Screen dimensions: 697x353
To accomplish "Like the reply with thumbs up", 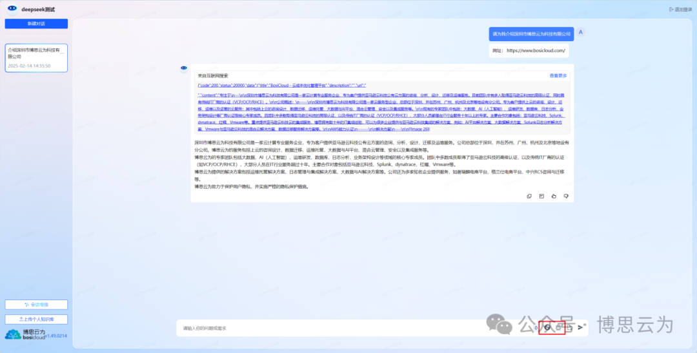I will 554,196.
